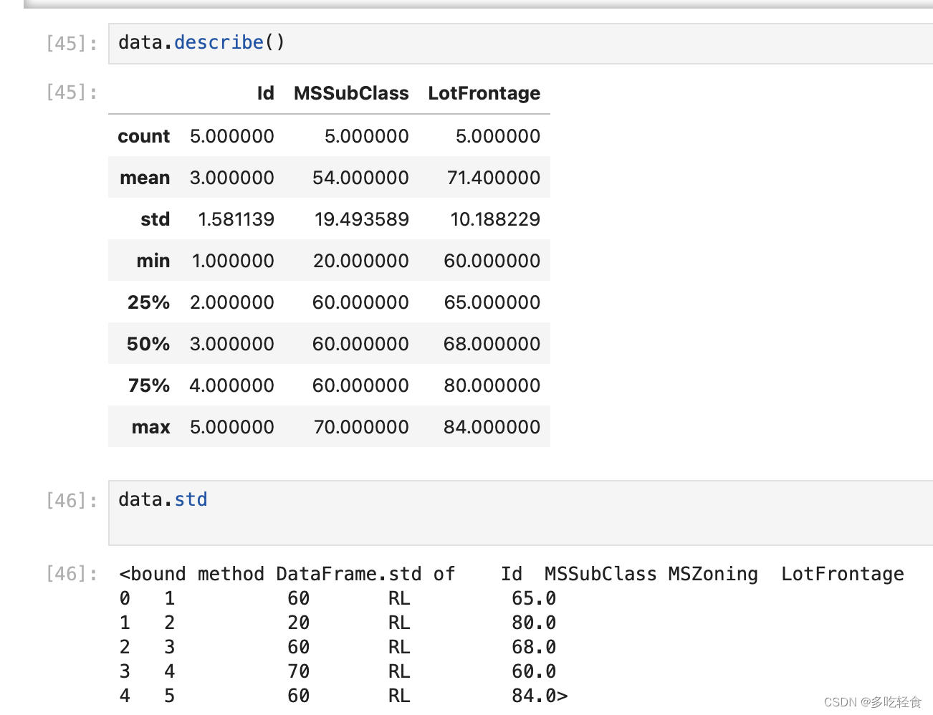Click the value 80.0 in printed output
The height and width of the screenshot is (715, 933).
click(534, 623)
